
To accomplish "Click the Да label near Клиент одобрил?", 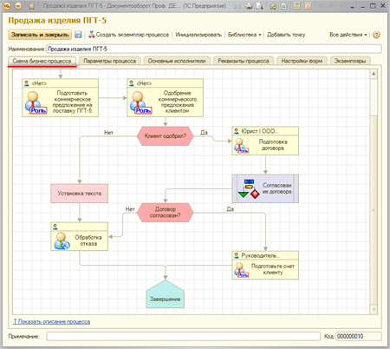I will (204, 133).
